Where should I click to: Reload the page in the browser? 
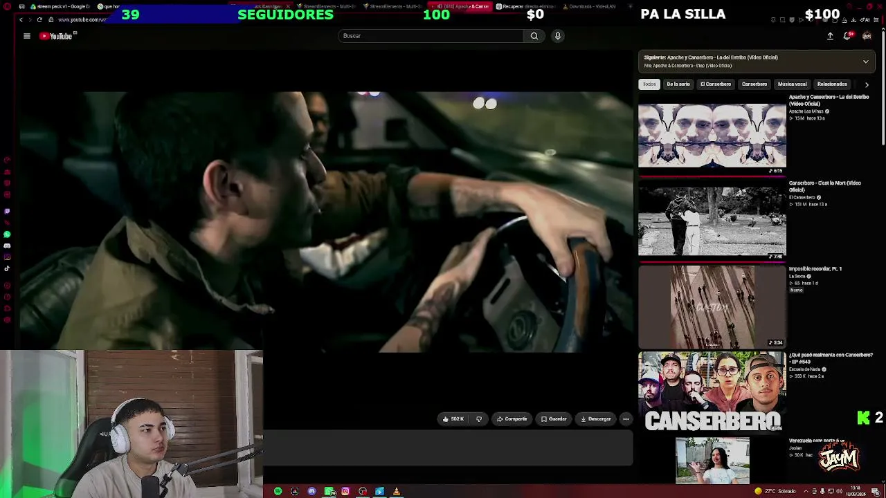point(39,19)
